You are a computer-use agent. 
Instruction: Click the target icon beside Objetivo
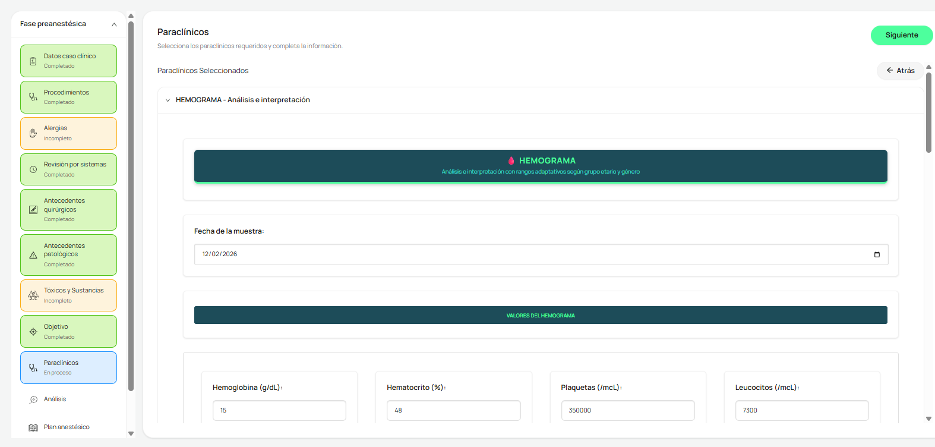(33, 332)
